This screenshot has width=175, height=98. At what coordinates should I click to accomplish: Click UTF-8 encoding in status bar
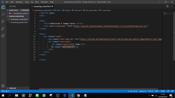(x=150, y=91)
